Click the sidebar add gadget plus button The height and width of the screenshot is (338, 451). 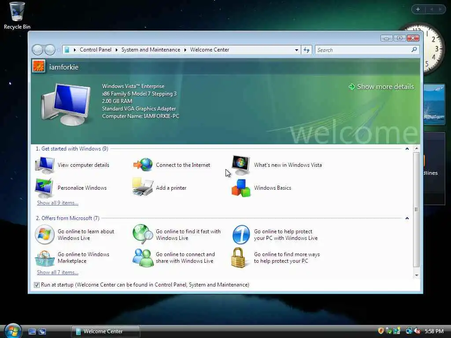coord(418,9)
